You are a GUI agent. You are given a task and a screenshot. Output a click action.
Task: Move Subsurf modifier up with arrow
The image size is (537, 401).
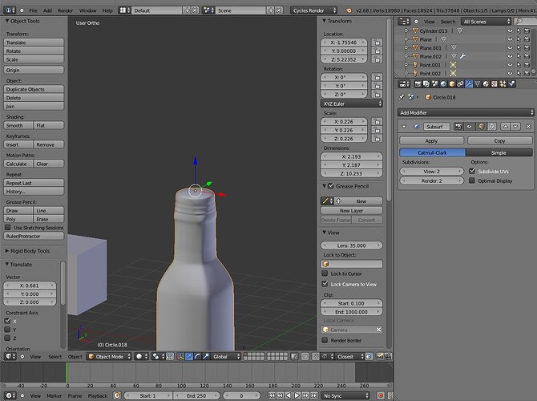pyautogui.click(x=505, y=127)
